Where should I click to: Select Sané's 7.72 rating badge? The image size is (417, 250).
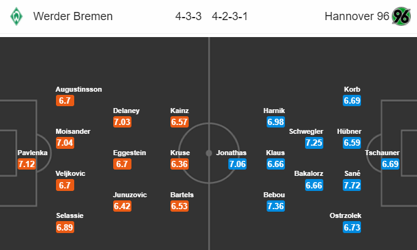point(352,185)
